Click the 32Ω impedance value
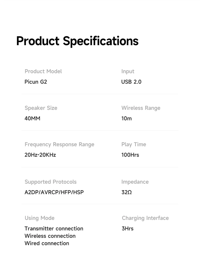The image size is (200, 267). (127, 192)
